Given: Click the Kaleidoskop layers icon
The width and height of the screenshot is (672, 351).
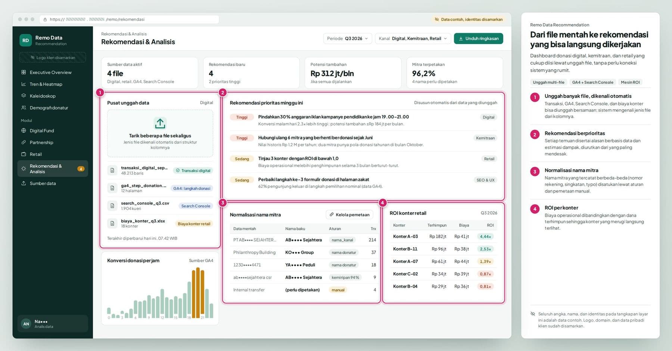Looking at the screenshot, I should pyautogui.click(x=24, y=96).
